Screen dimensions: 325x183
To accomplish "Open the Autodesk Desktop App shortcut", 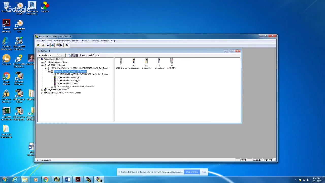I will [6, 44].
